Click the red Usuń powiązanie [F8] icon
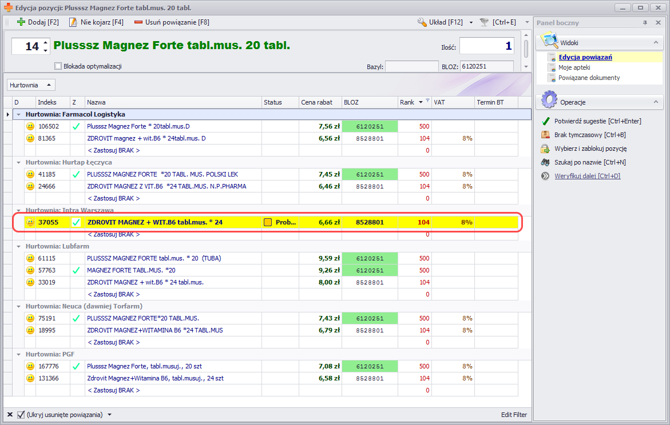Image resolution: width=670 pixels, height=425 pixels. click(138, 22)
